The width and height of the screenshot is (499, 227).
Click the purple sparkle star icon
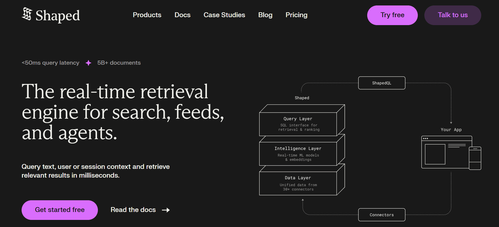tap(88, 63)
